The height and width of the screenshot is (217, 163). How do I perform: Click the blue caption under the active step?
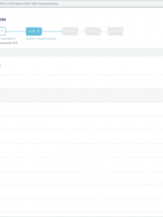tap(41, 38)
